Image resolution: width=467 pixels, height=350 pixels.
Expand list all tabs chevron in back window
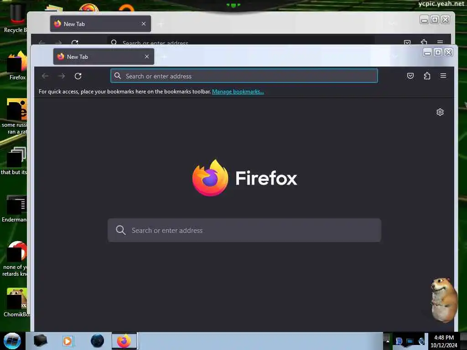392,24
